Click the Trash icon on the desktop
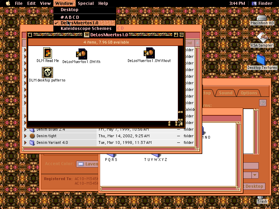 click(260, 197)
